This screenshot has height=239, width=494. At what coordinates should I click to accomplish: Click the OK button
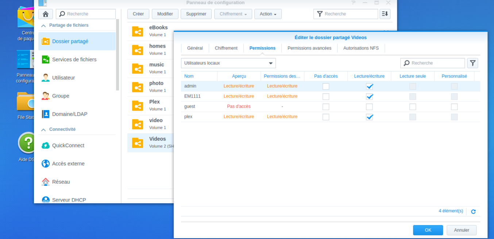(x=428, y=230)
